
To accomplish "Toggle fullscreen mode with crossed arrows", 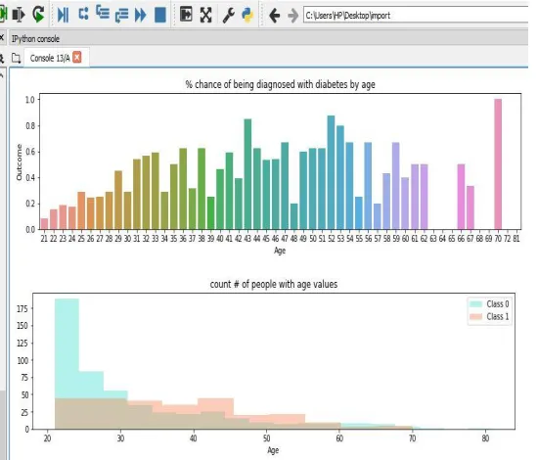I will coord(205,15).
